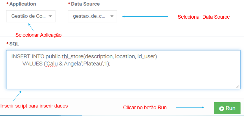Click the green Run button
Screen dimensions: 244x116
pyautogui.click(x=227, y=108)
